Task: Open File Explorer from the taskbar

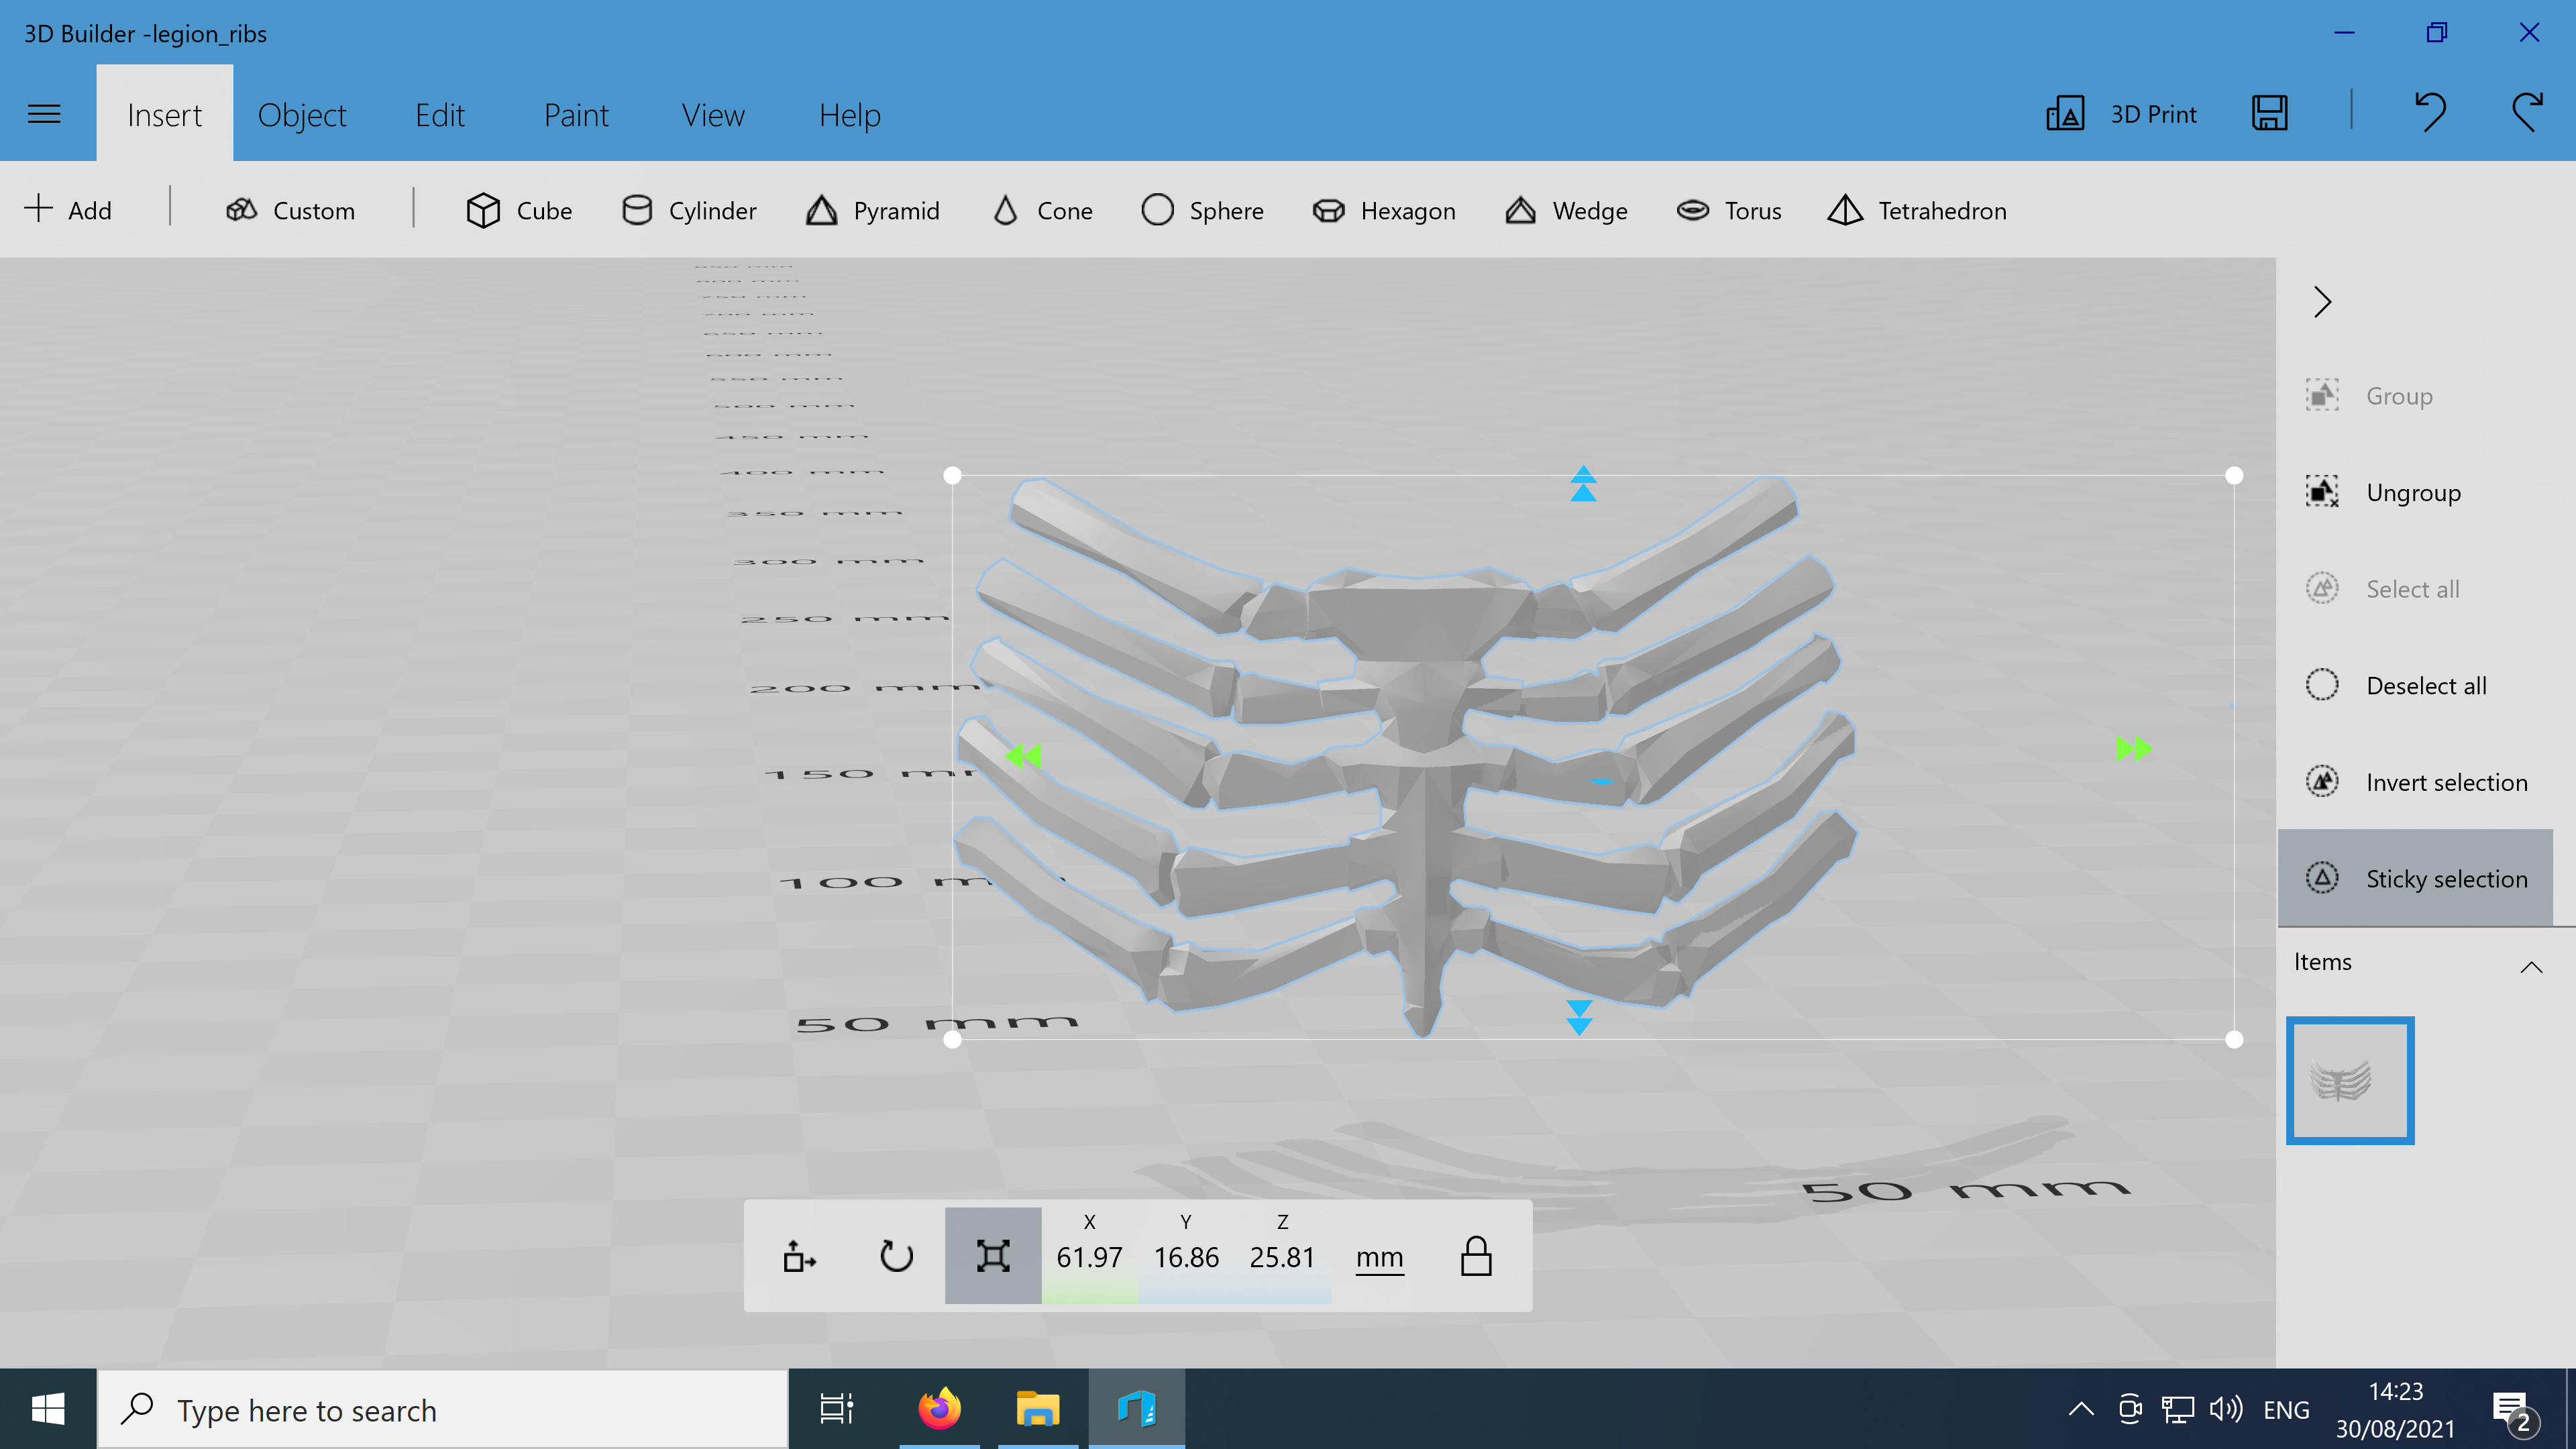Action: (x=1038, y=1409)
